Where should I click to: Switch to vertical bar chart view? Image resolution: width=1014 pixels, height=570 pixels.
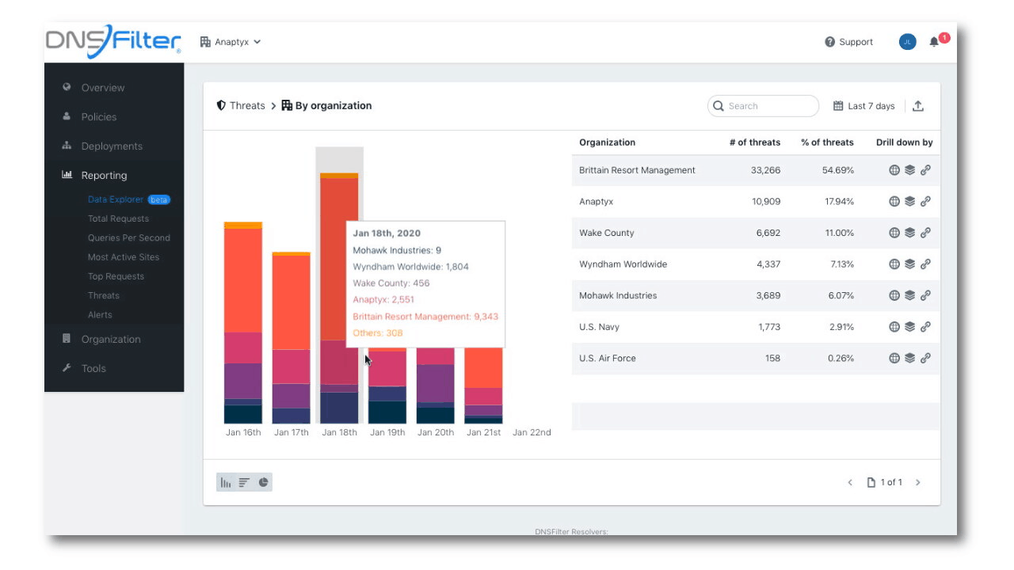(x=226, y=482)
